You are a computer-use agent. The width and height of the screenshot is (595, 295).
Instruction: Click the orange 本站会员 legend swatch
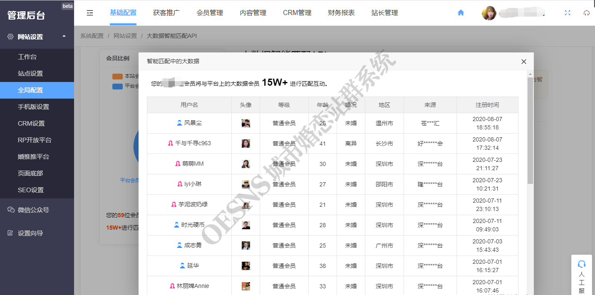(x=117, y=77)
